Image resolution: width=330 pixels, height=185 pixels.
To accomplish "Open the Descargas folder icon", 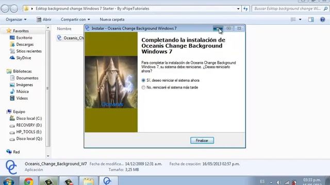I will point(12,45).
